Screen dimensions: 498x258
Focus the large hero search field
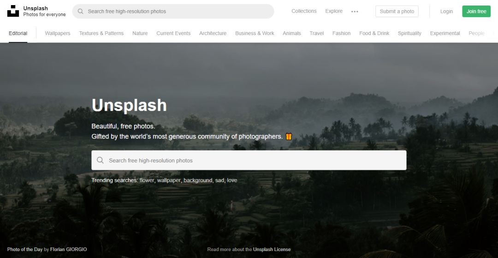point(249,160)
